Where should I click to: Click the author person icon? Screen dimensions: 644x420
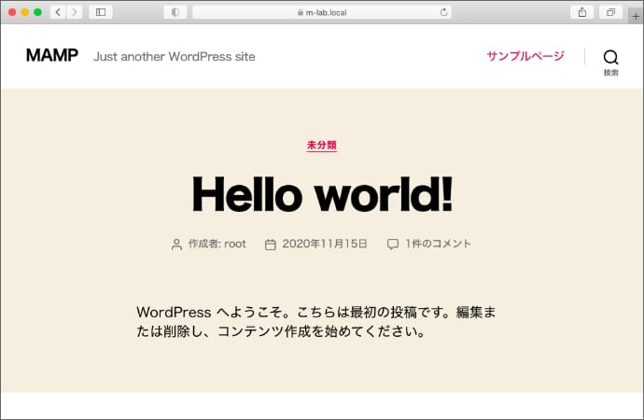click(176, 245)
